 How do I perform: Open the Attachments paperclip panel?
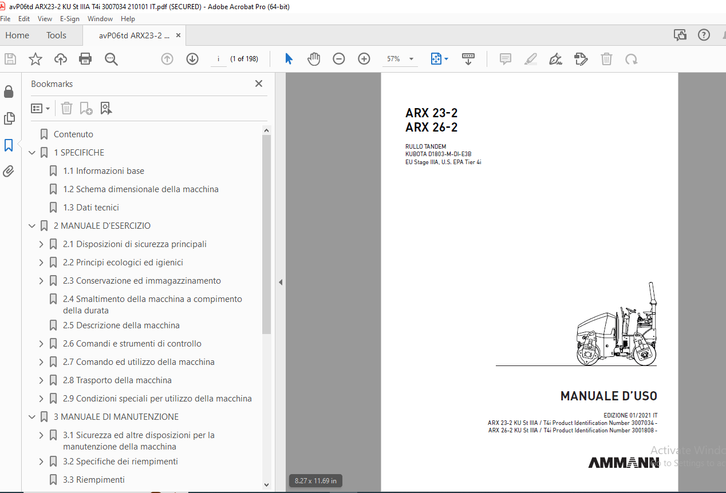[x=9, y=171]
